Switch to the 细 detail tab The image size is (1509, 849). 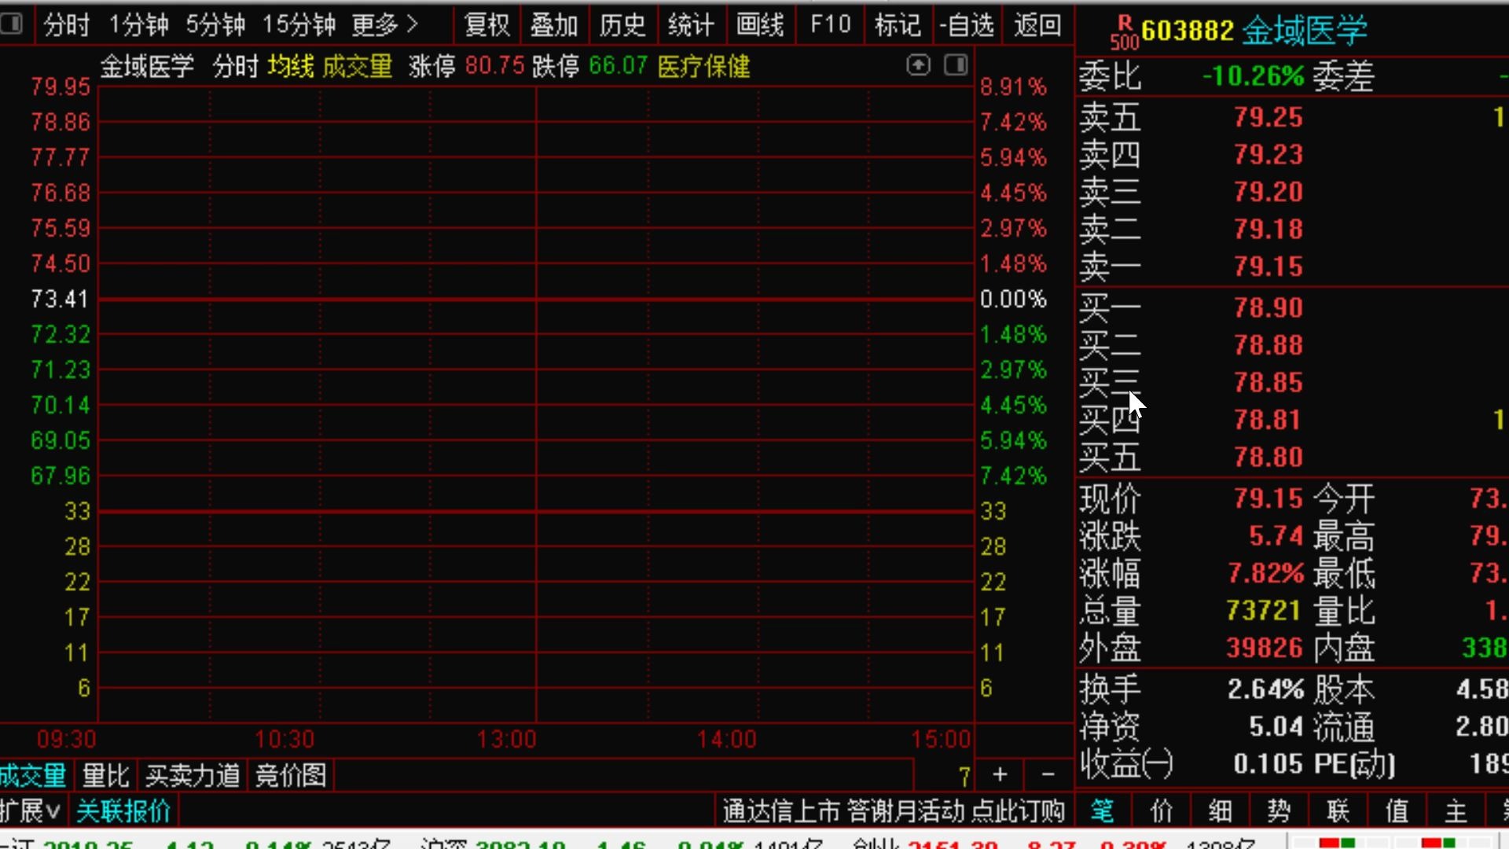(1220, 810)
